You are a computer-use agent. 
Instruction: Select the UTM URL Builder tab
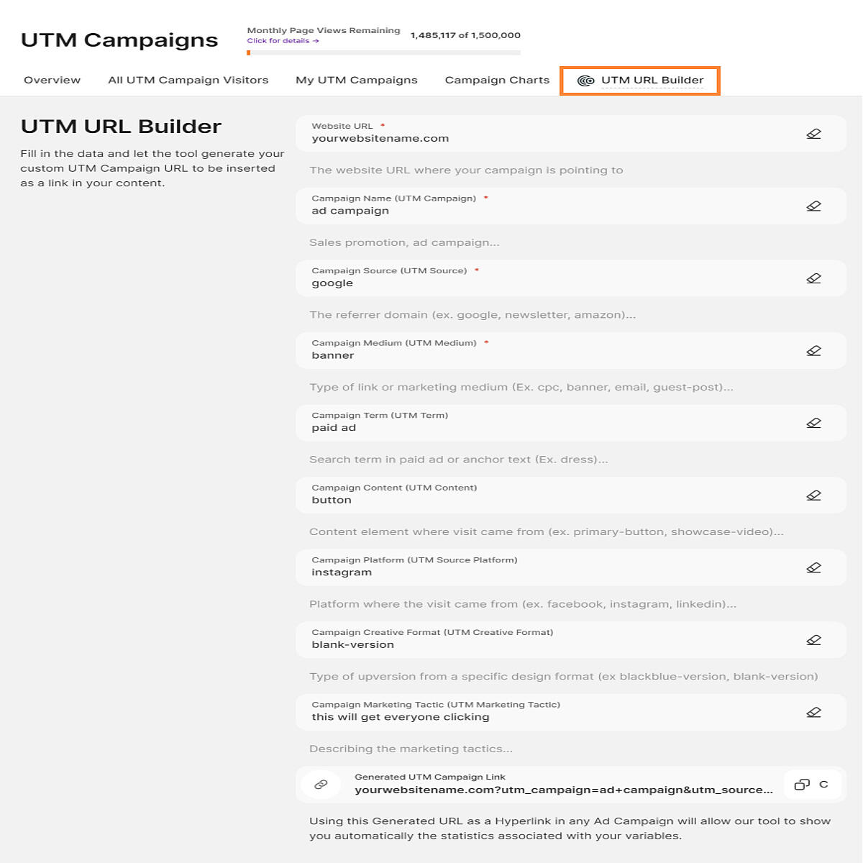(x=640, y=81)
